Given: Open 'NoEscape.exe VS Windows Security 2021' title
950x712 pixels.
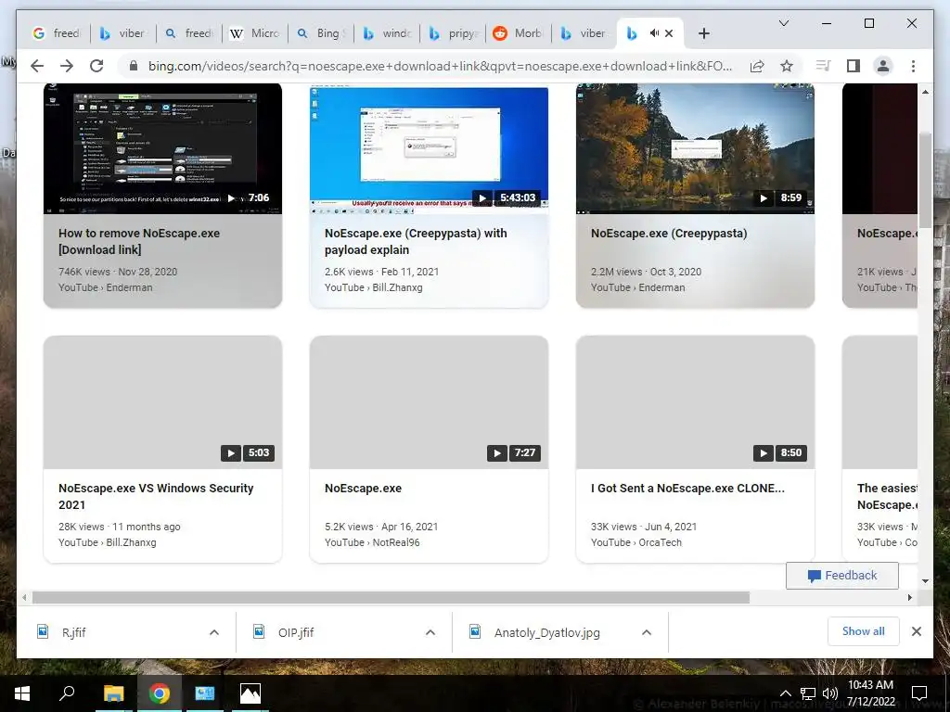Looking at the screenshot, I should coord(156,497).
